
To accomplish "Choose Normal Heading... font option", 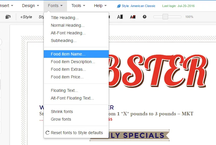I will [76, 25].
